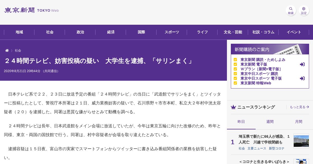The height and width of the screenshot is (164, 313).
Task: Click the 新聞購読のご案内 banner header
Action: click(270, 49)
